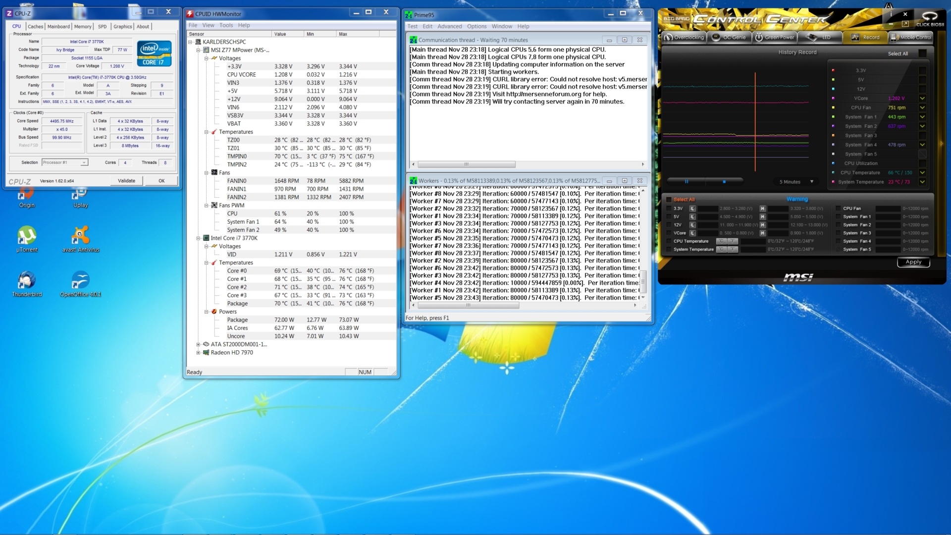The height and width of the screenshot is (535, 951).
Task: Click the CLICK BIOSII icon
Action: click(930, 19)
